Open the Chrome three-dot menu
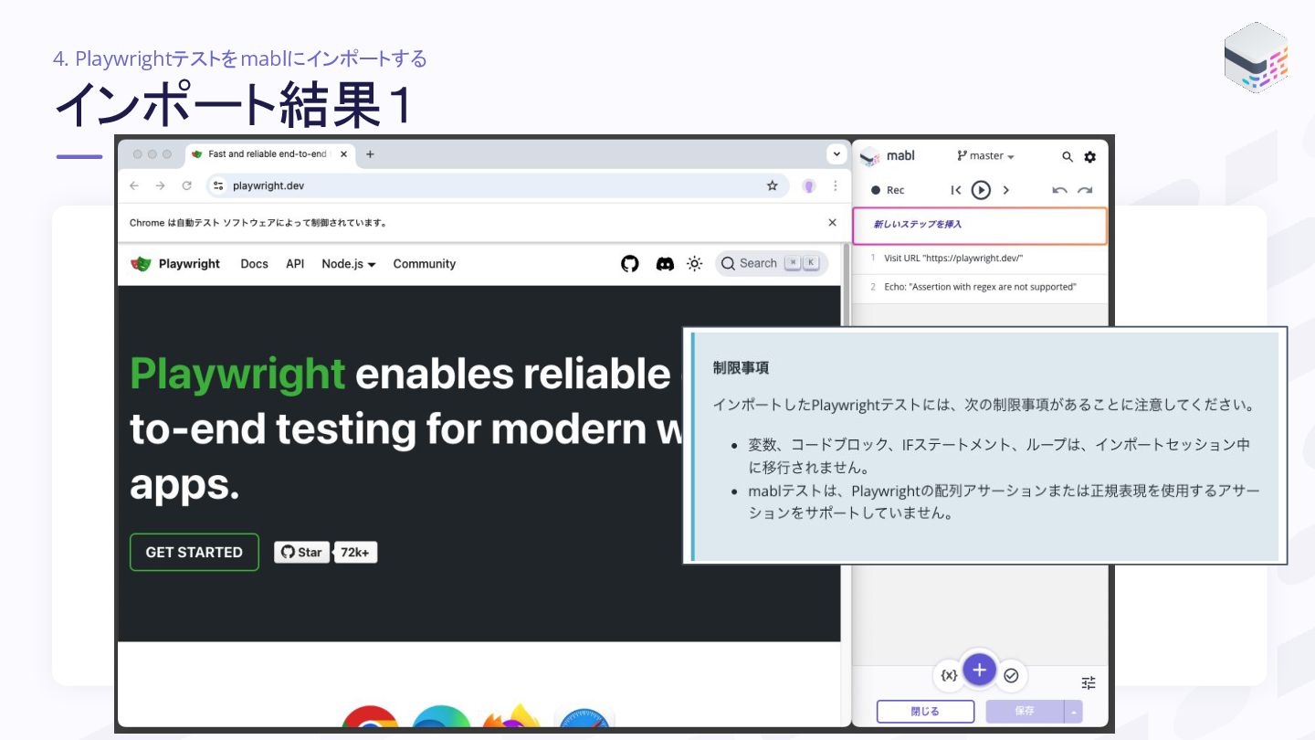1315x740 pixels. pyautogui.click(x=835, y=185)
